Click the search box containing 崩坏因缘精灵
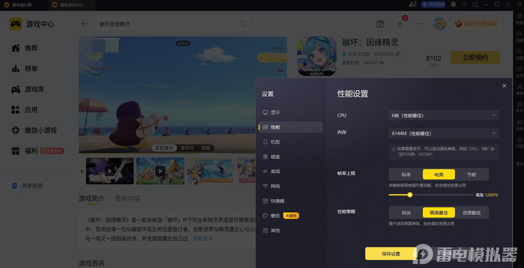 (x=172, y=24)
